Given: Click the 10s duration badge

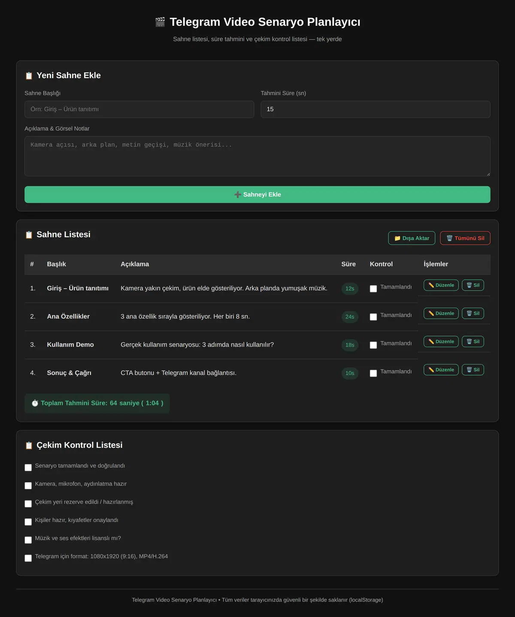Looking at the screenshot, I should pos(350,373).
